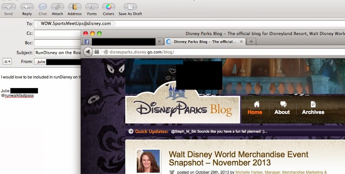Click the Reply arrow icon in Mail toolbar
Image resolution: width=345 pixels, height=174 pixels.
(x=27, y=7)
